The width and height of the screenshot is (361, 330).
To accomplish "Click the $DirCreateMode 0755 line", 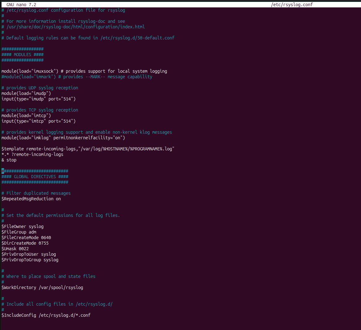I will 25,243.
